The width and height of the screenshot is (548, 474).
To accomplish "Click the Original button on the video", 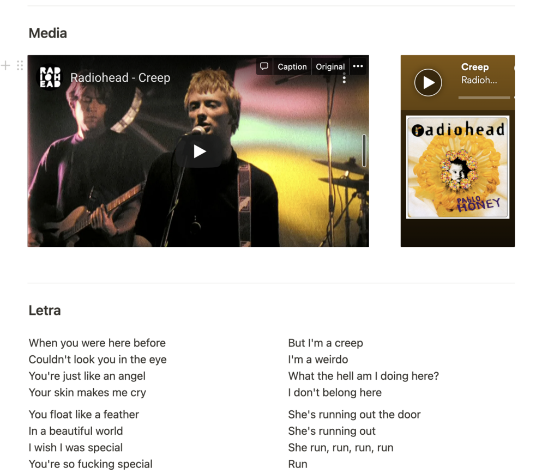I will tap(330, 66).
